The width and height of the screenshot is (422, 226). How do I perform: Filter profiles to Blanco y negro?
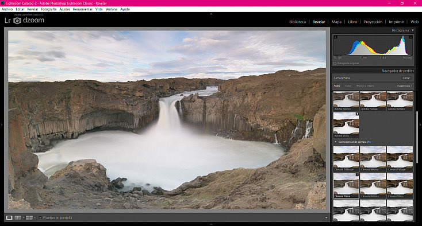click(x=365, y=86)
